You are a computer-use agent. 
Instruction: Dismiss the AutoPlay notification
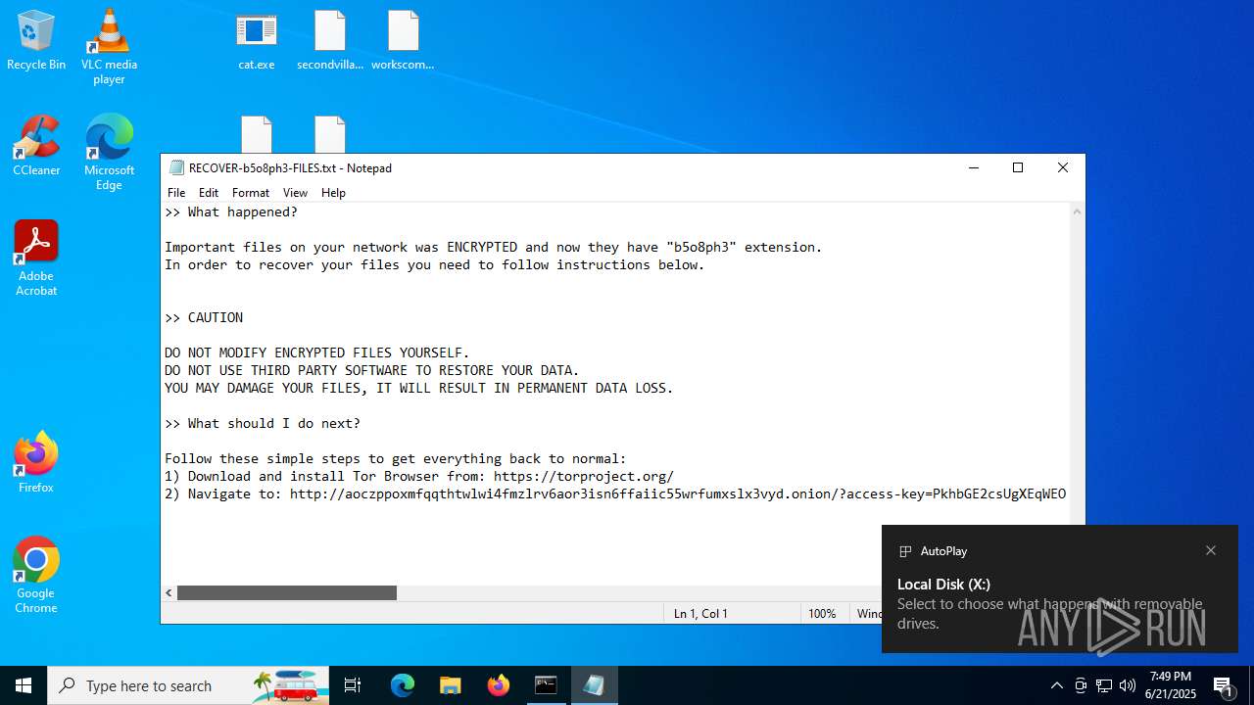[x=1211, y=550]
